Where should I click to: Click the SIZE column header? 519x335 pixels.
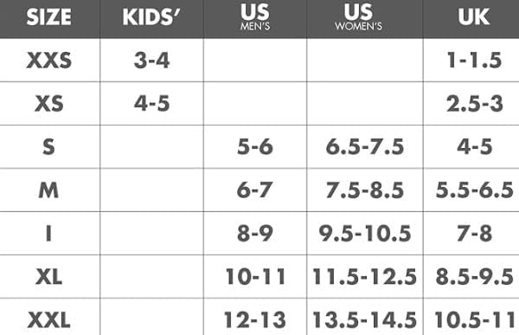point(48,17)
